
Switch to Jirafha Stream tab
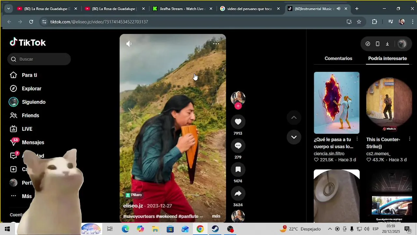(183, 9)
